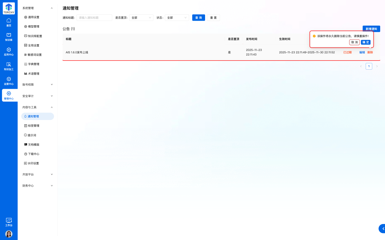Open the 是否置顶 dropdown filter
Screen dimensions: 385x240
click(x=141, y=18)
